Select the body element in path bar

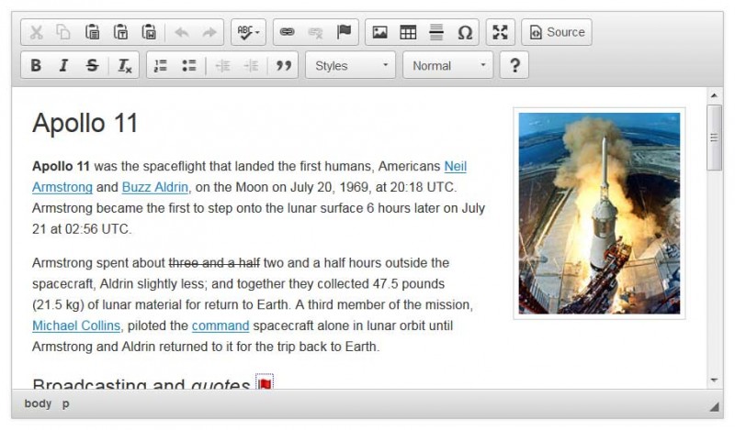[38, 403]
